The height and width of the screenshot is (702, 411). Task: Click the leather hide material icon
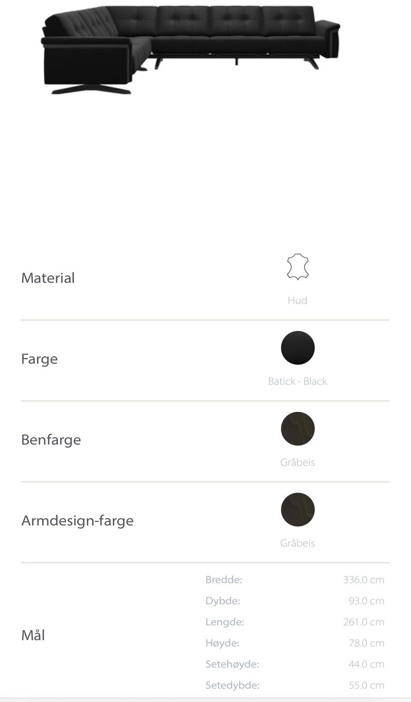(x=298, y=267)
